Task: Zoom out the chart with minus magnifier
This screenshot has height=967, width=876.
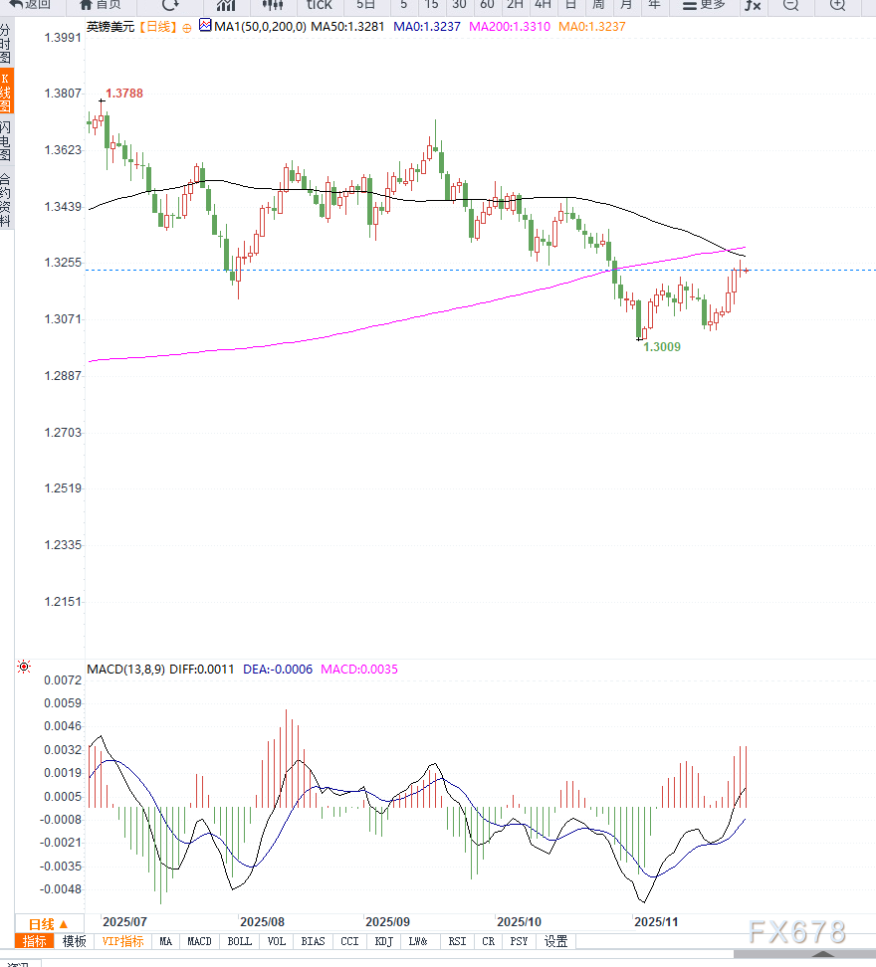Action: coord(790,5)
